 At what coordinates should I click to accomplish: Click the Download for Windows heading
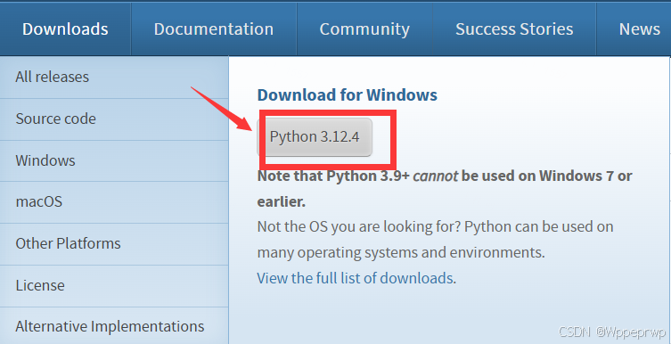point(347,94)
